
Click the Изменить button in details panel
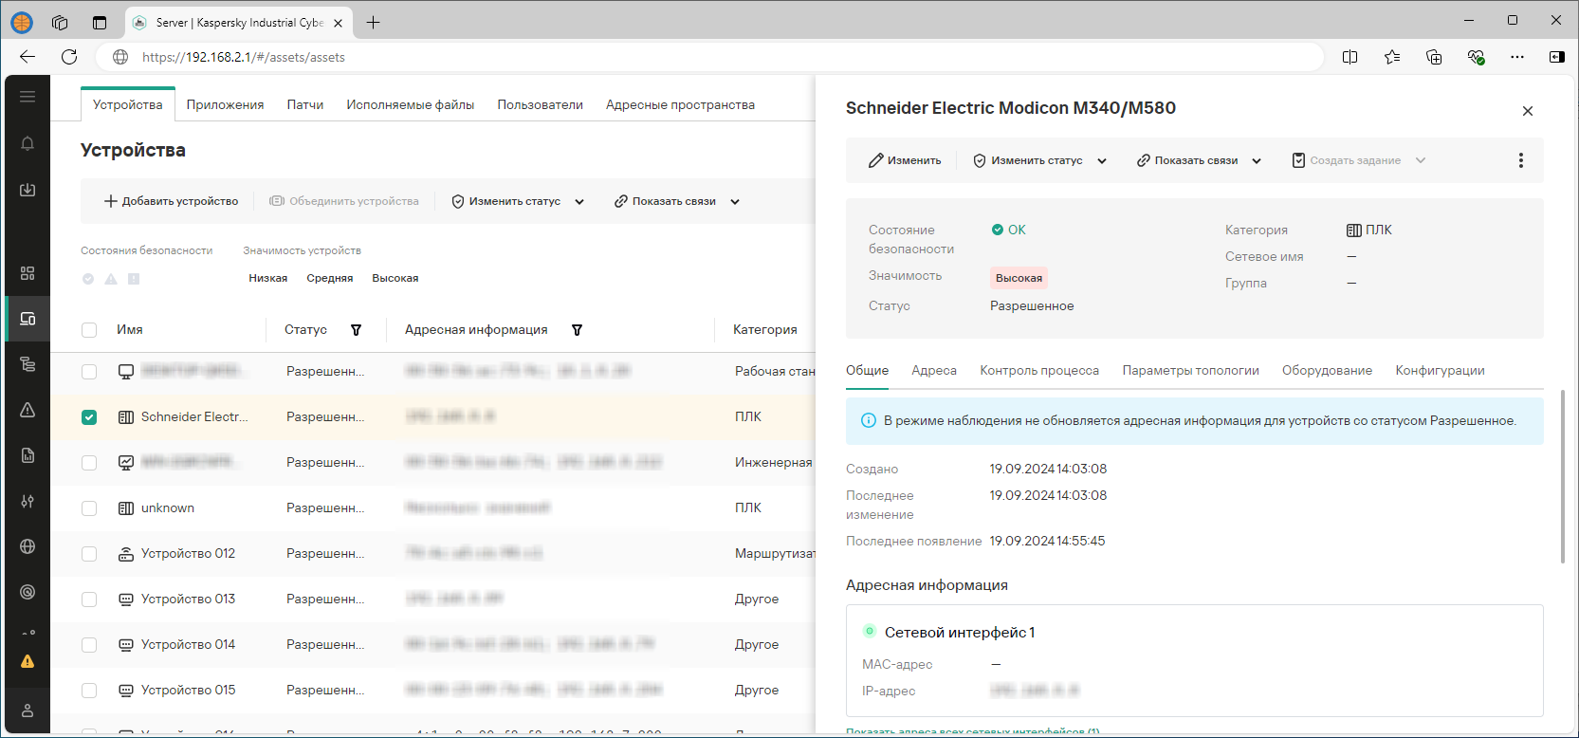coord(905,160)
